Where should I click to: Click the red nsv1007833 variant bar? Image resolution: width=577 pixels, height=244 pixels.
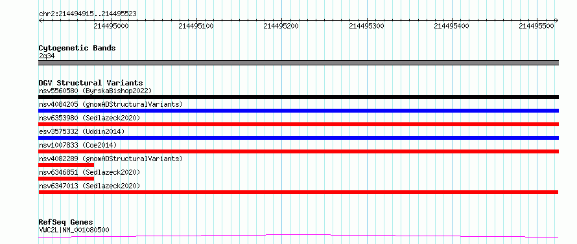(298, 151)
